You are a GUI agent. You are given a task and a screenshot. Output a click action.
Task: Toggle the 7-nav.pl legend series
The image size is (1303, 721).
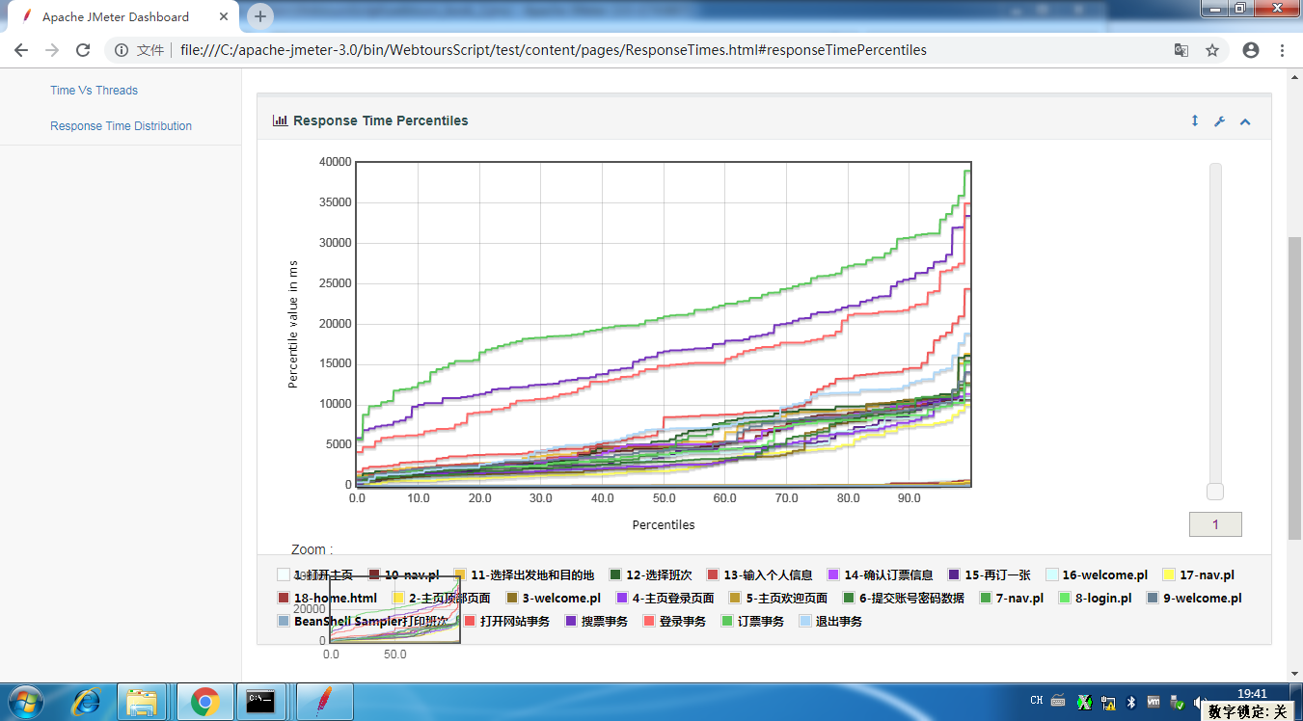coord(1012,599)
